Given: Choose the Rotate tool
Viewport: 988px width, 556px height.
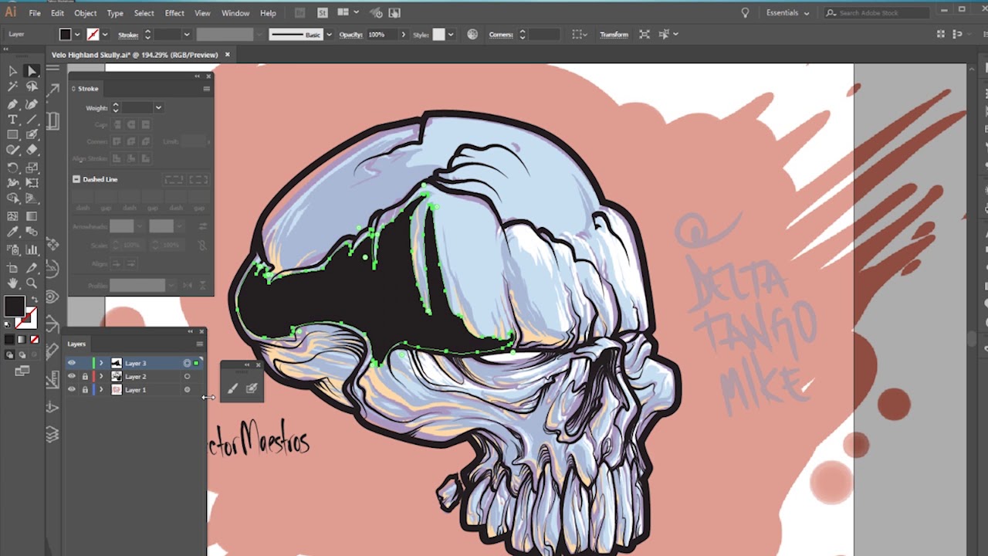Looking at the screenshot, I should [x=13, y=168].
